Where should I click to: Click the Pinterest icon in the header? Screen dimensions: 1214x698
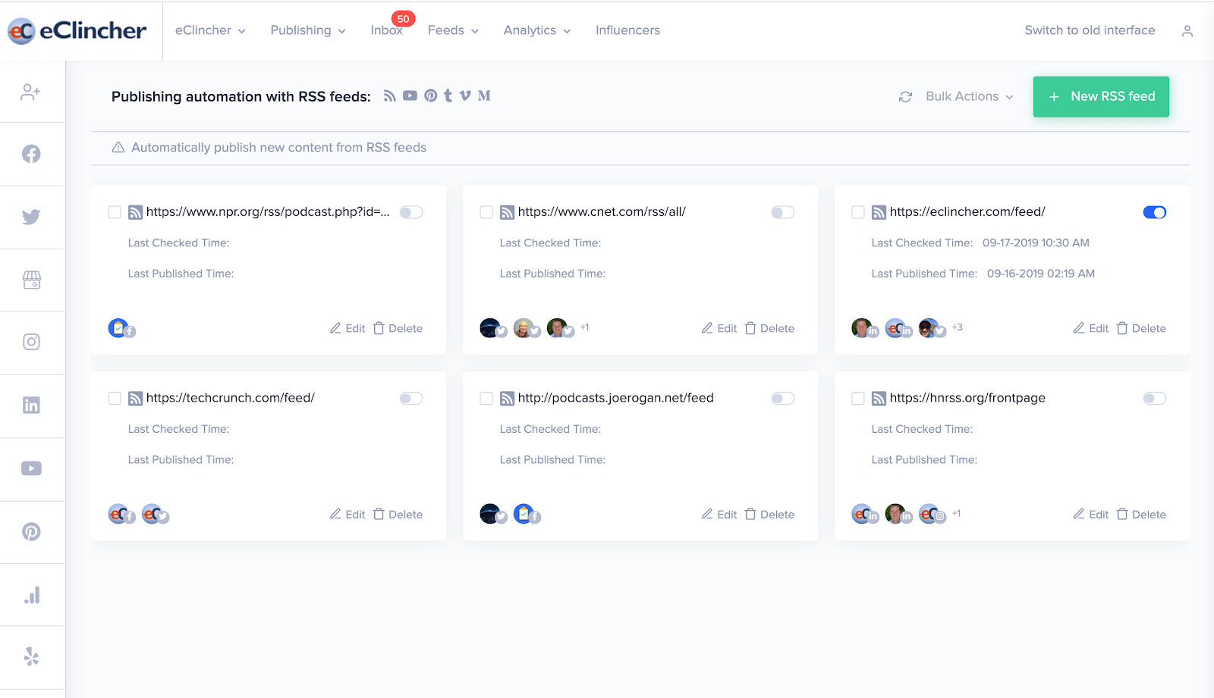[x=430, y=95]
